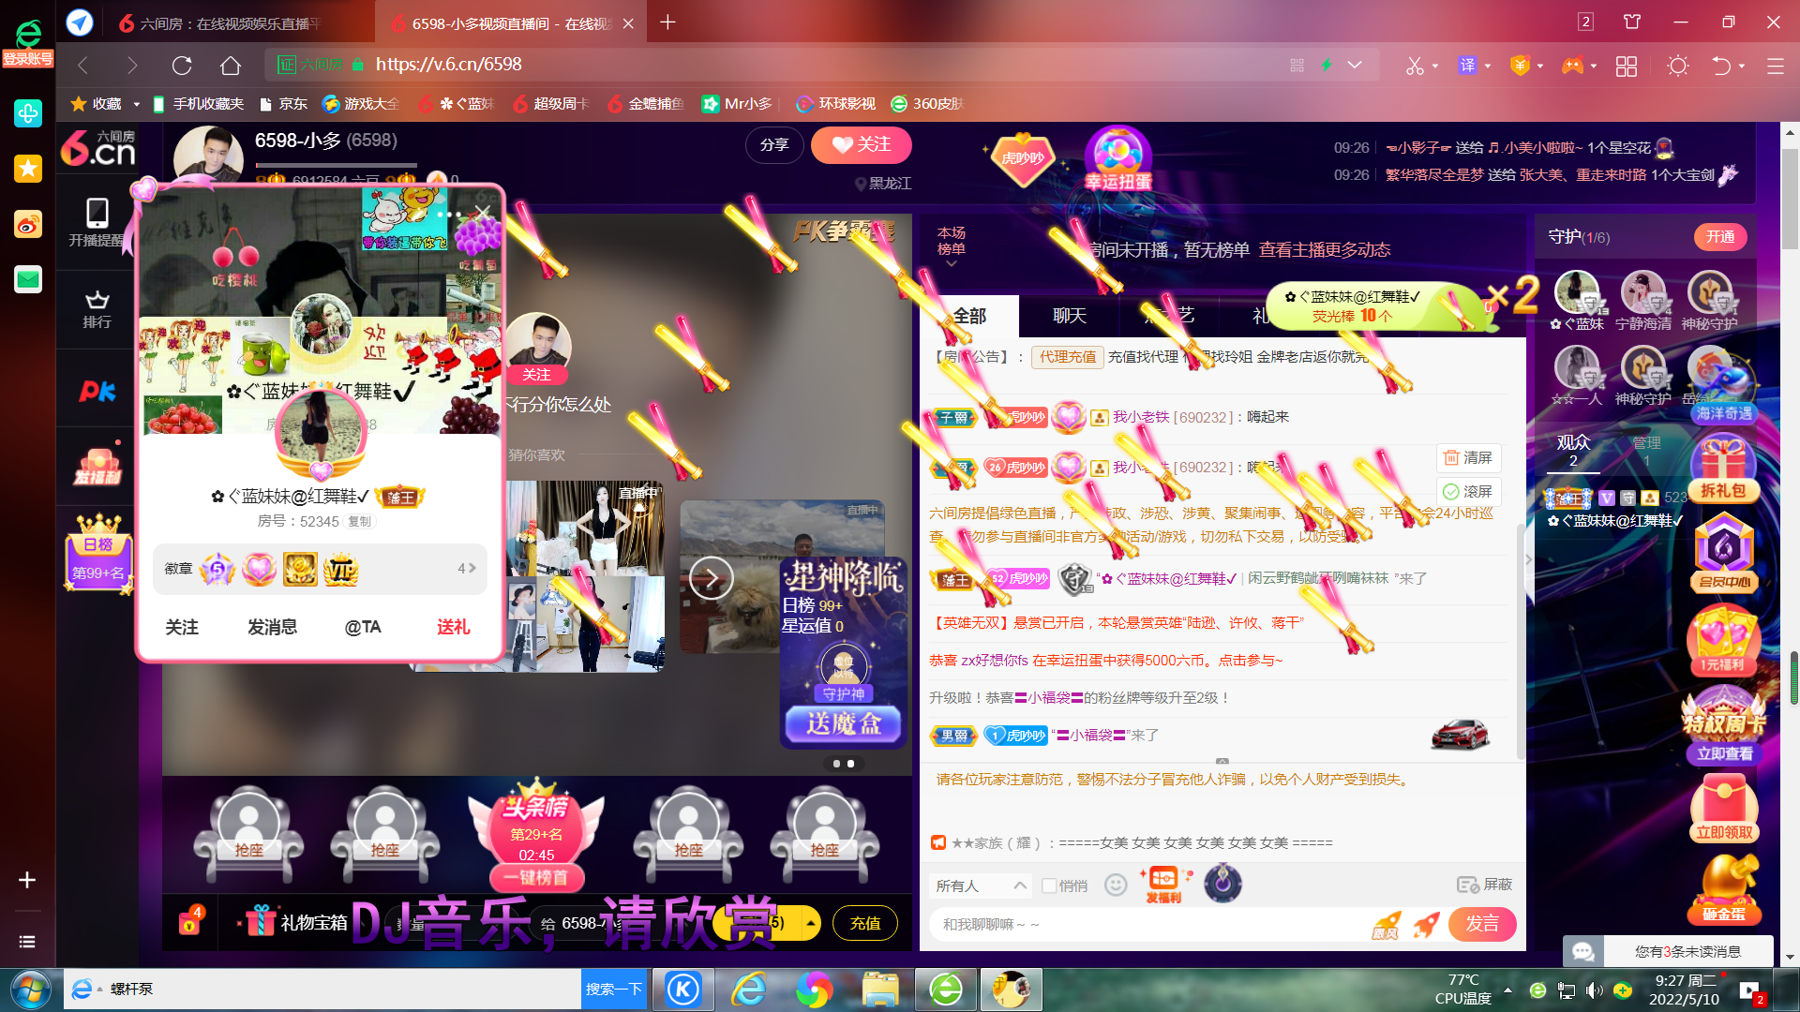1800x1012 pixels.
Task: Click the 充值 recharge button
Action: coord(864,923)
